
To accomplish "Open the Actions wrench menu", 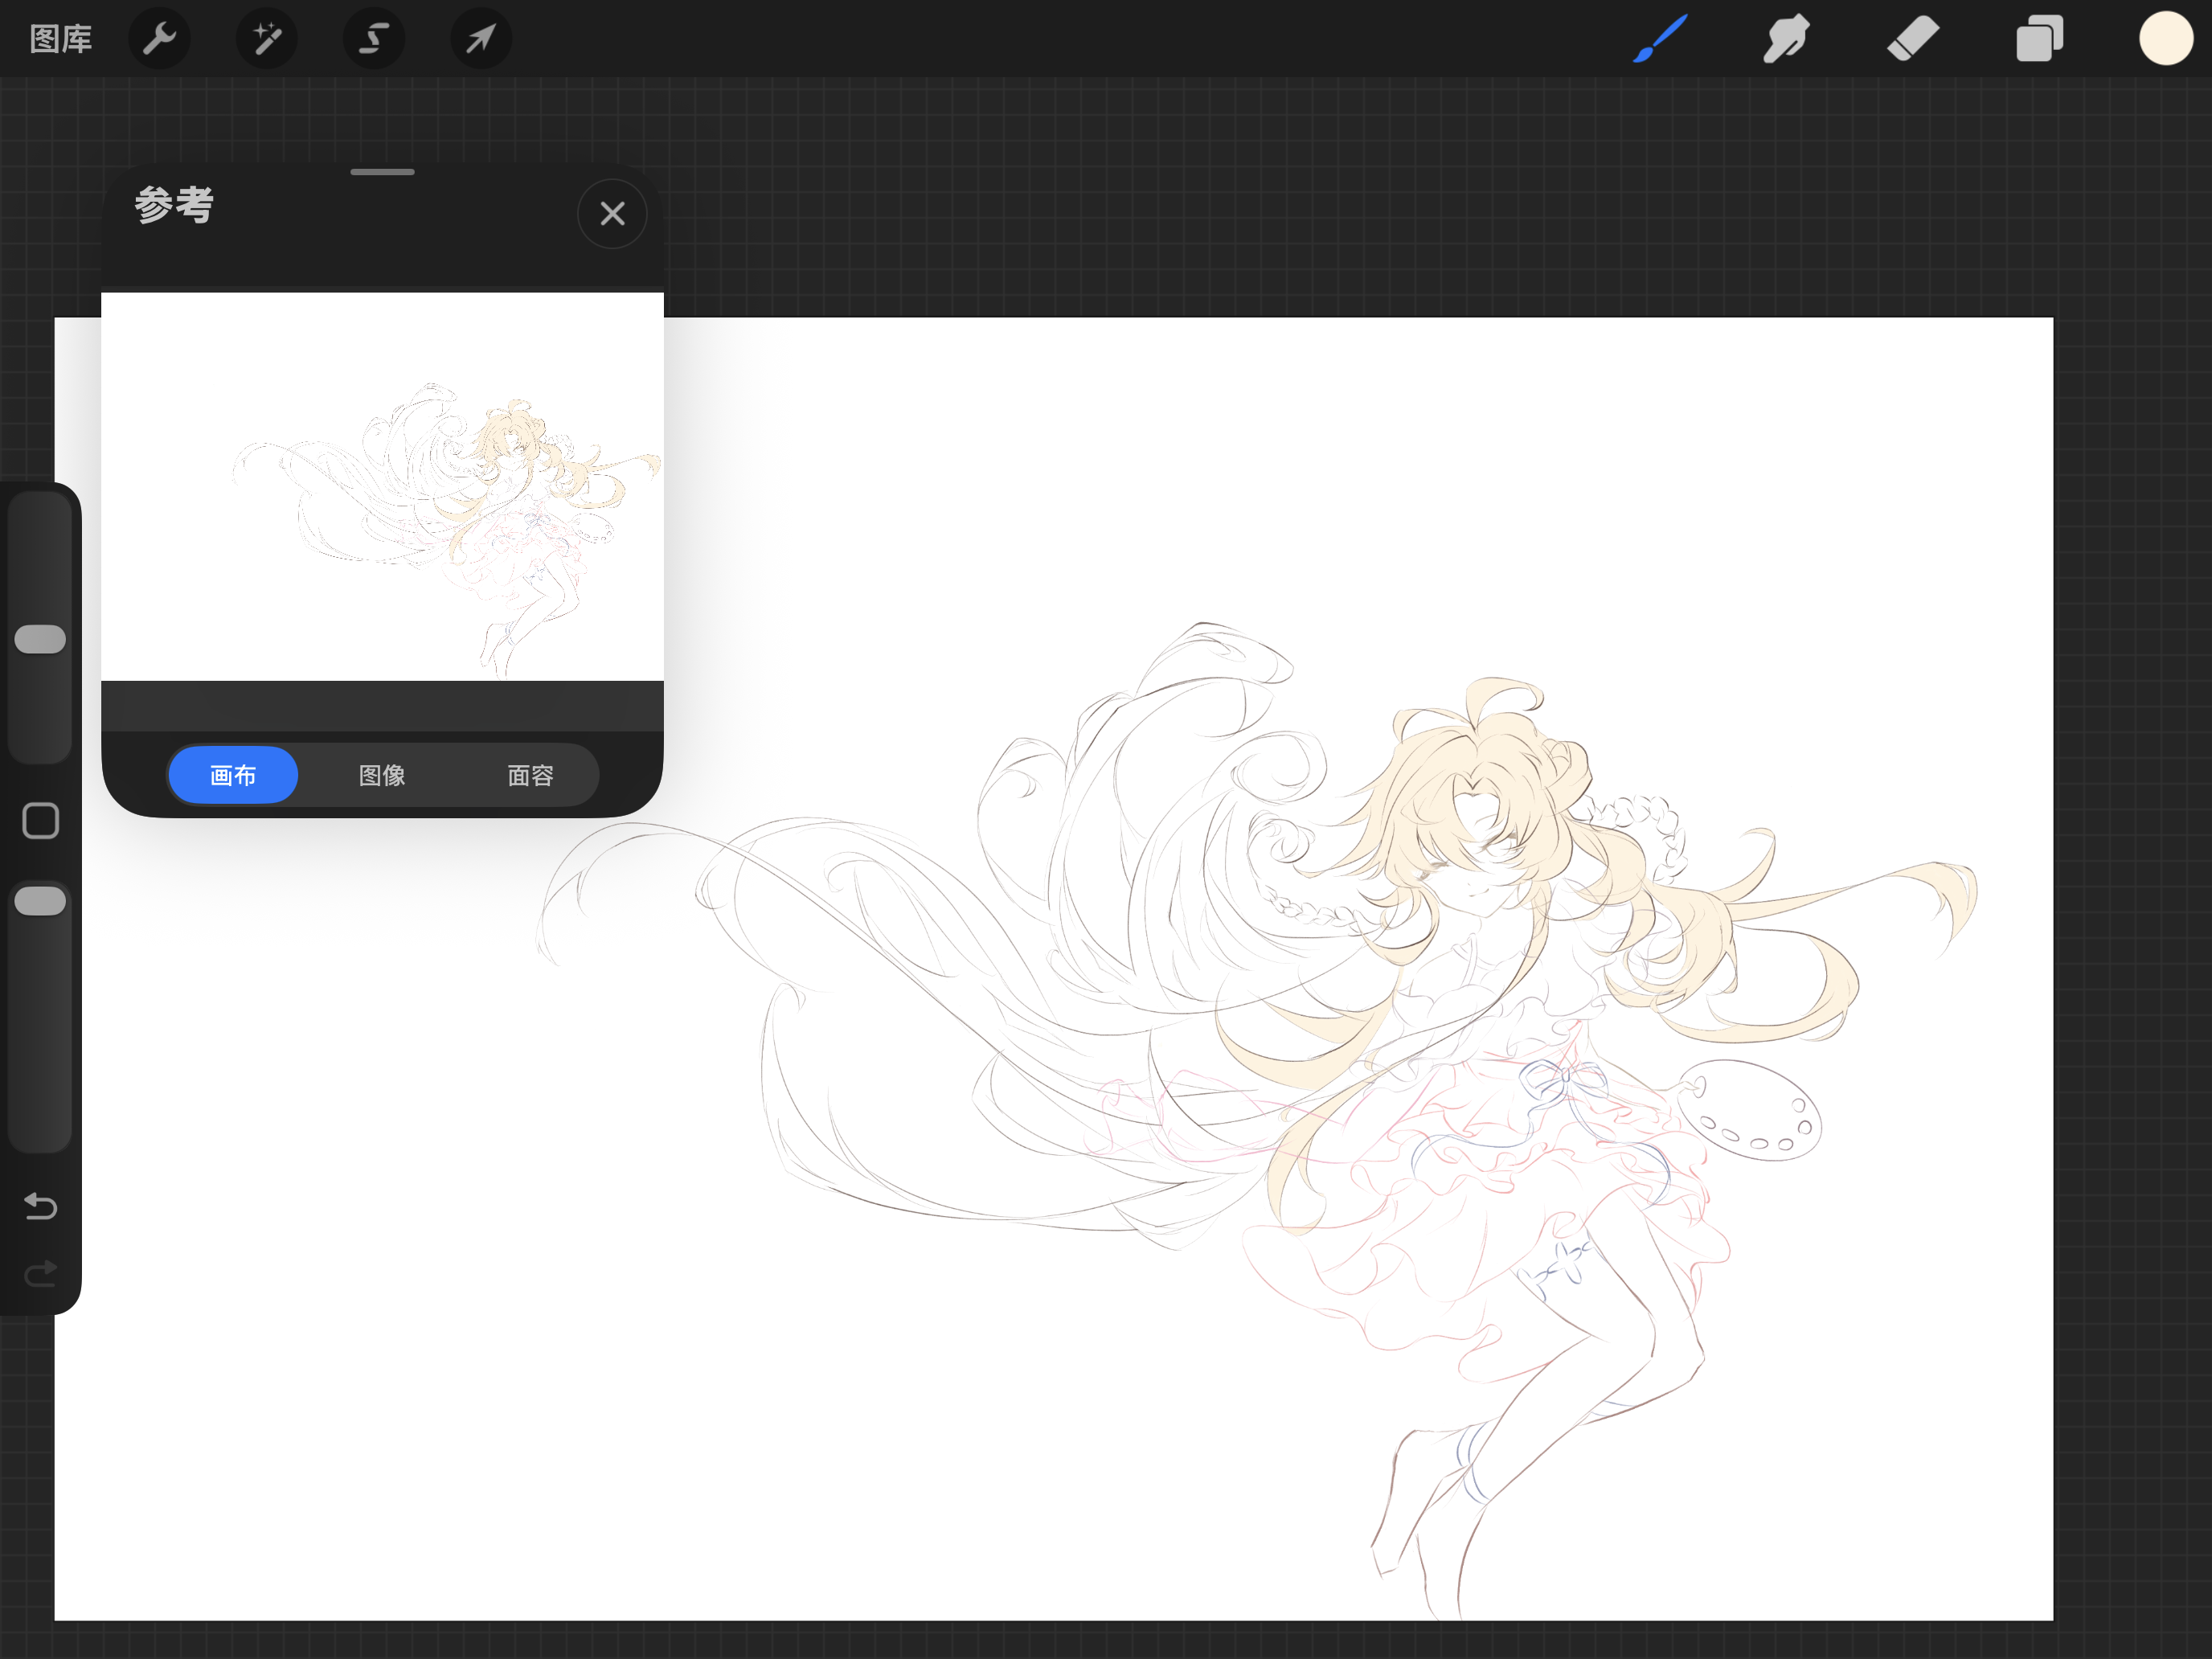I will pyautogui.click(x=159, y=39).
